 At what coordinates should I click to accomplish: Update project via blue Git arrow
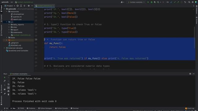pyautogui.click(x=171, y=2)
